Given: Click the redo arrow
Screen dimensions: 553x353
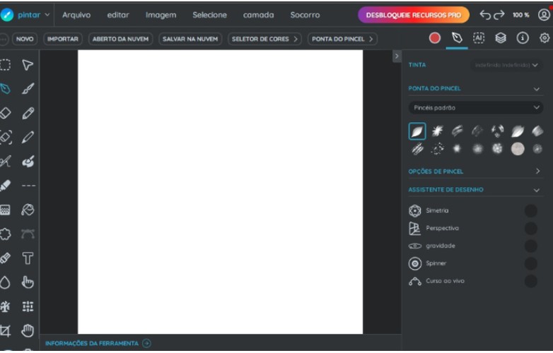Looking at the screenshot, I should click(499, 15).
